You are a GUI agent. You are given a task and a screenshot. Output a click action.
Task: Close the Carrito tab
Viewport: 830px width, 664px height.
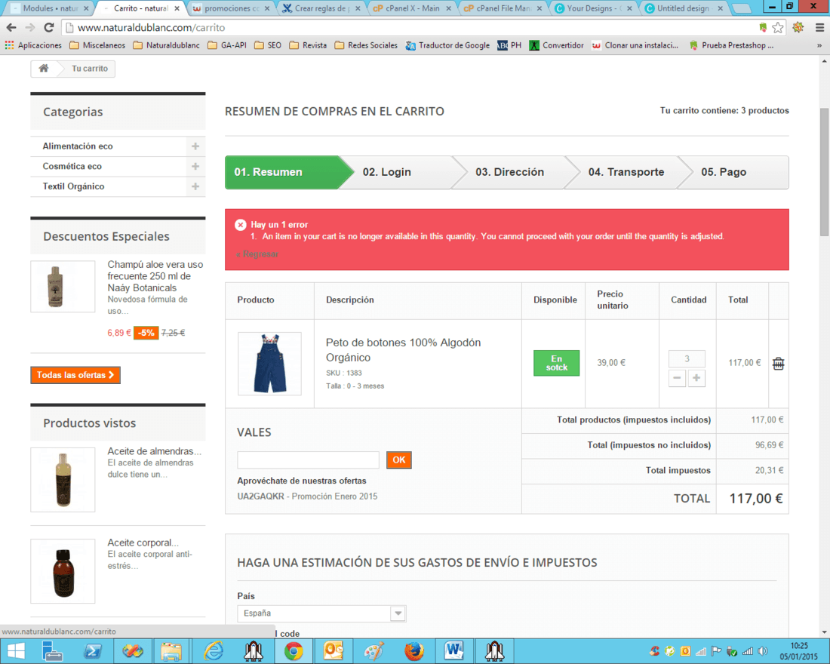(x=177, y=8)
